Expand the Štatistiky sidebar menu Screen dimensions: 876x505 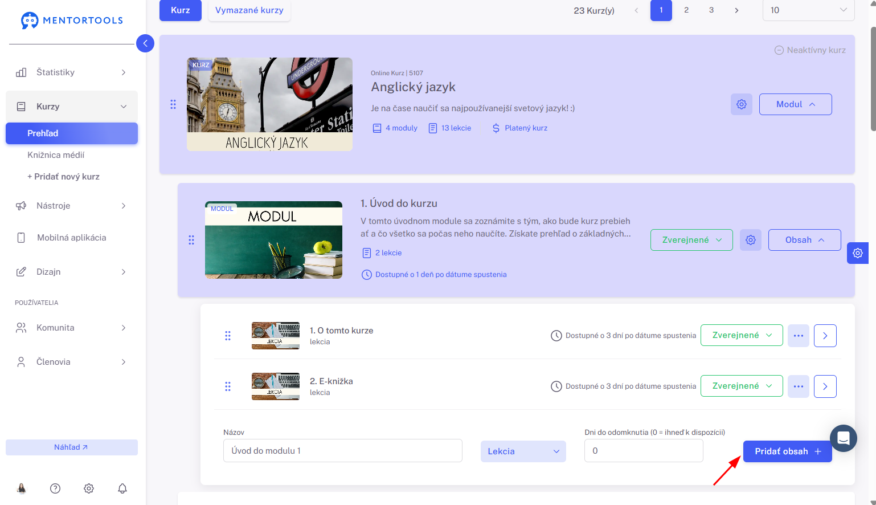[72, 72]
